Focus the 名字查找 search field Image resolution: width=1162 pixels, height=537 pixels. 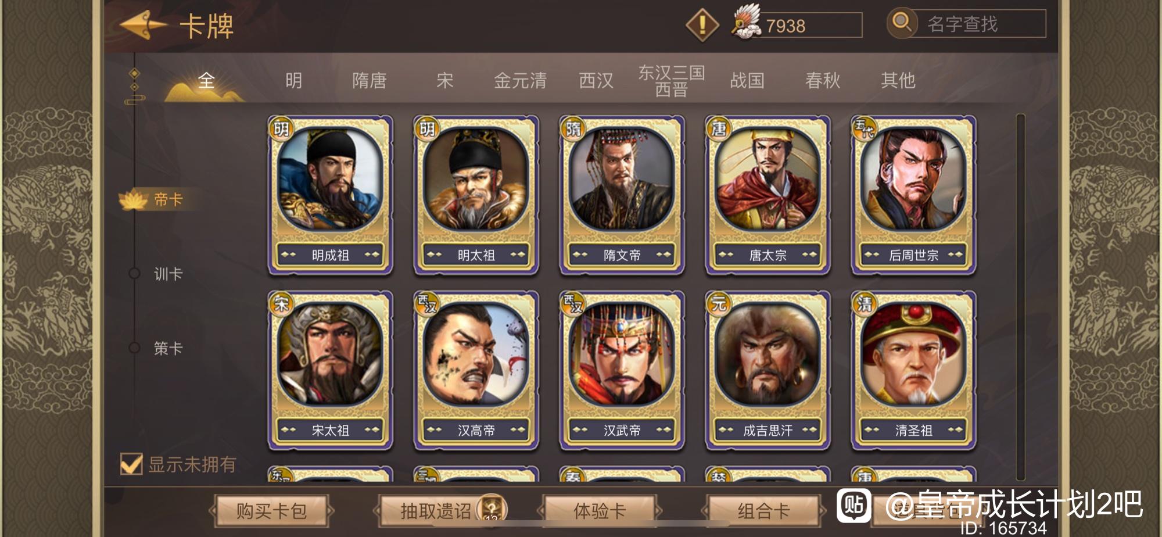pos(981,23)
